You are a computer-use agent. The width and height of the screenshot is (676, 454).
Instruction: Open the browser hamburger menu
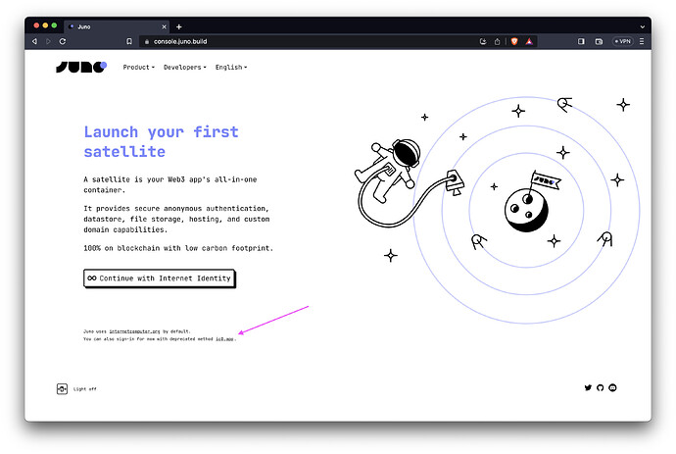642,41
